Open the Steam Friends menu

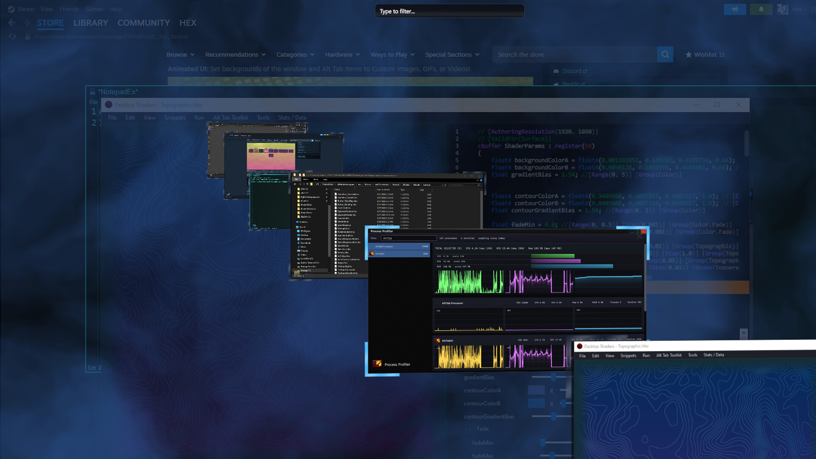pyautogui.click(x=69, y=9)
